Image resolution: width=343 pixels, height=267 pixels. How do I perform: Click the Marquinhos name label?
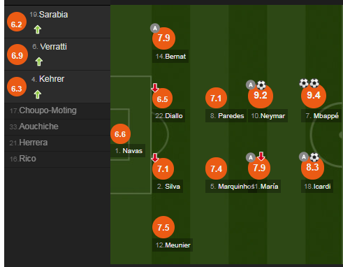(x=231, y=187)
